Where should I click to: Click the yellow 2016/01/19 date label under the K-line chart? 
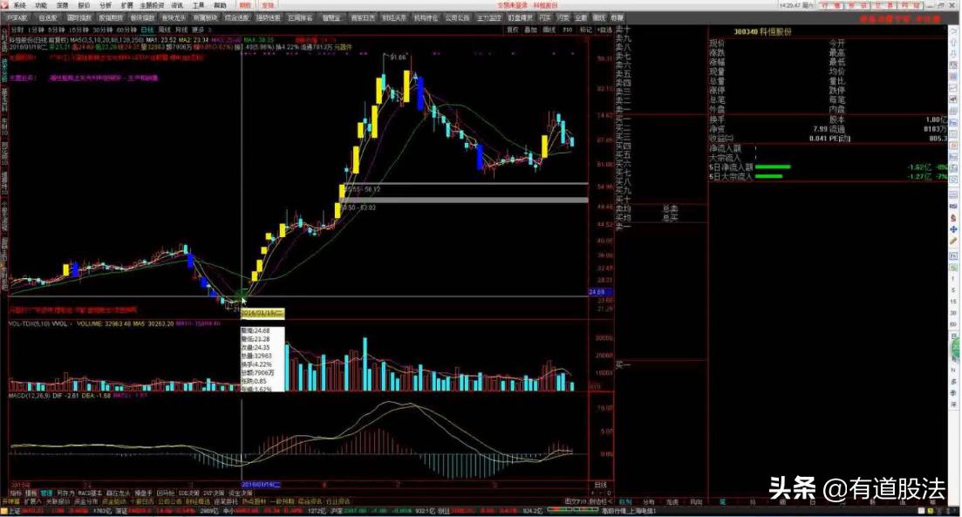(262, 313)
